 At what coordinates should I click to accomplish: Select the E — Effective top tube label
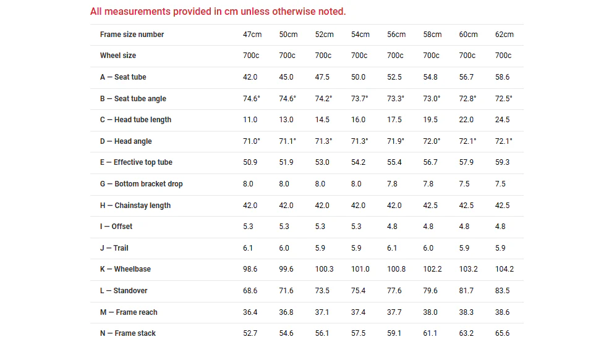[136, 162]
